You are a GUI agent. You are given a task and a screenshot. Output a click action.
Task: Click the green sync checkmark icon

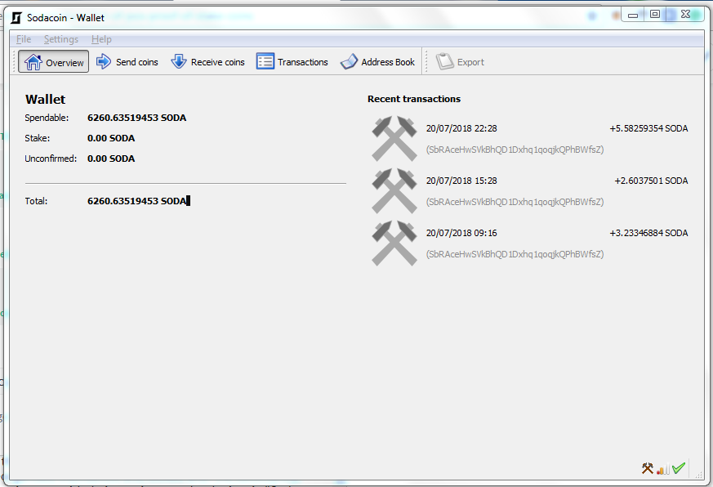pyautogui.click(x=679, y=468)
